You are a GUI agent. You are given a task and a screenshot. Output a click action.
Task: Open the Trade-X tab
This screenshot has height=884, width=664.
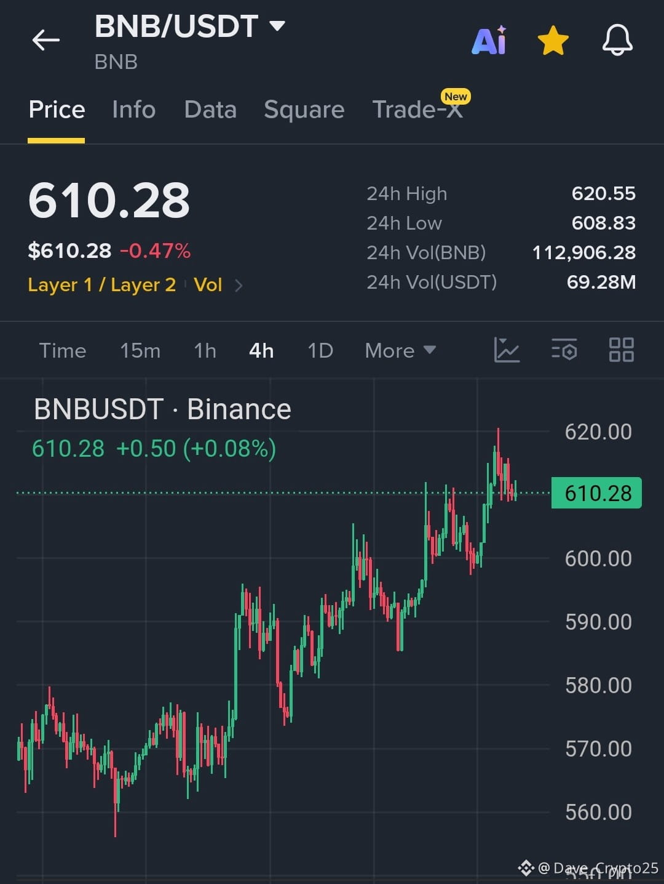(x=417, y=110)
